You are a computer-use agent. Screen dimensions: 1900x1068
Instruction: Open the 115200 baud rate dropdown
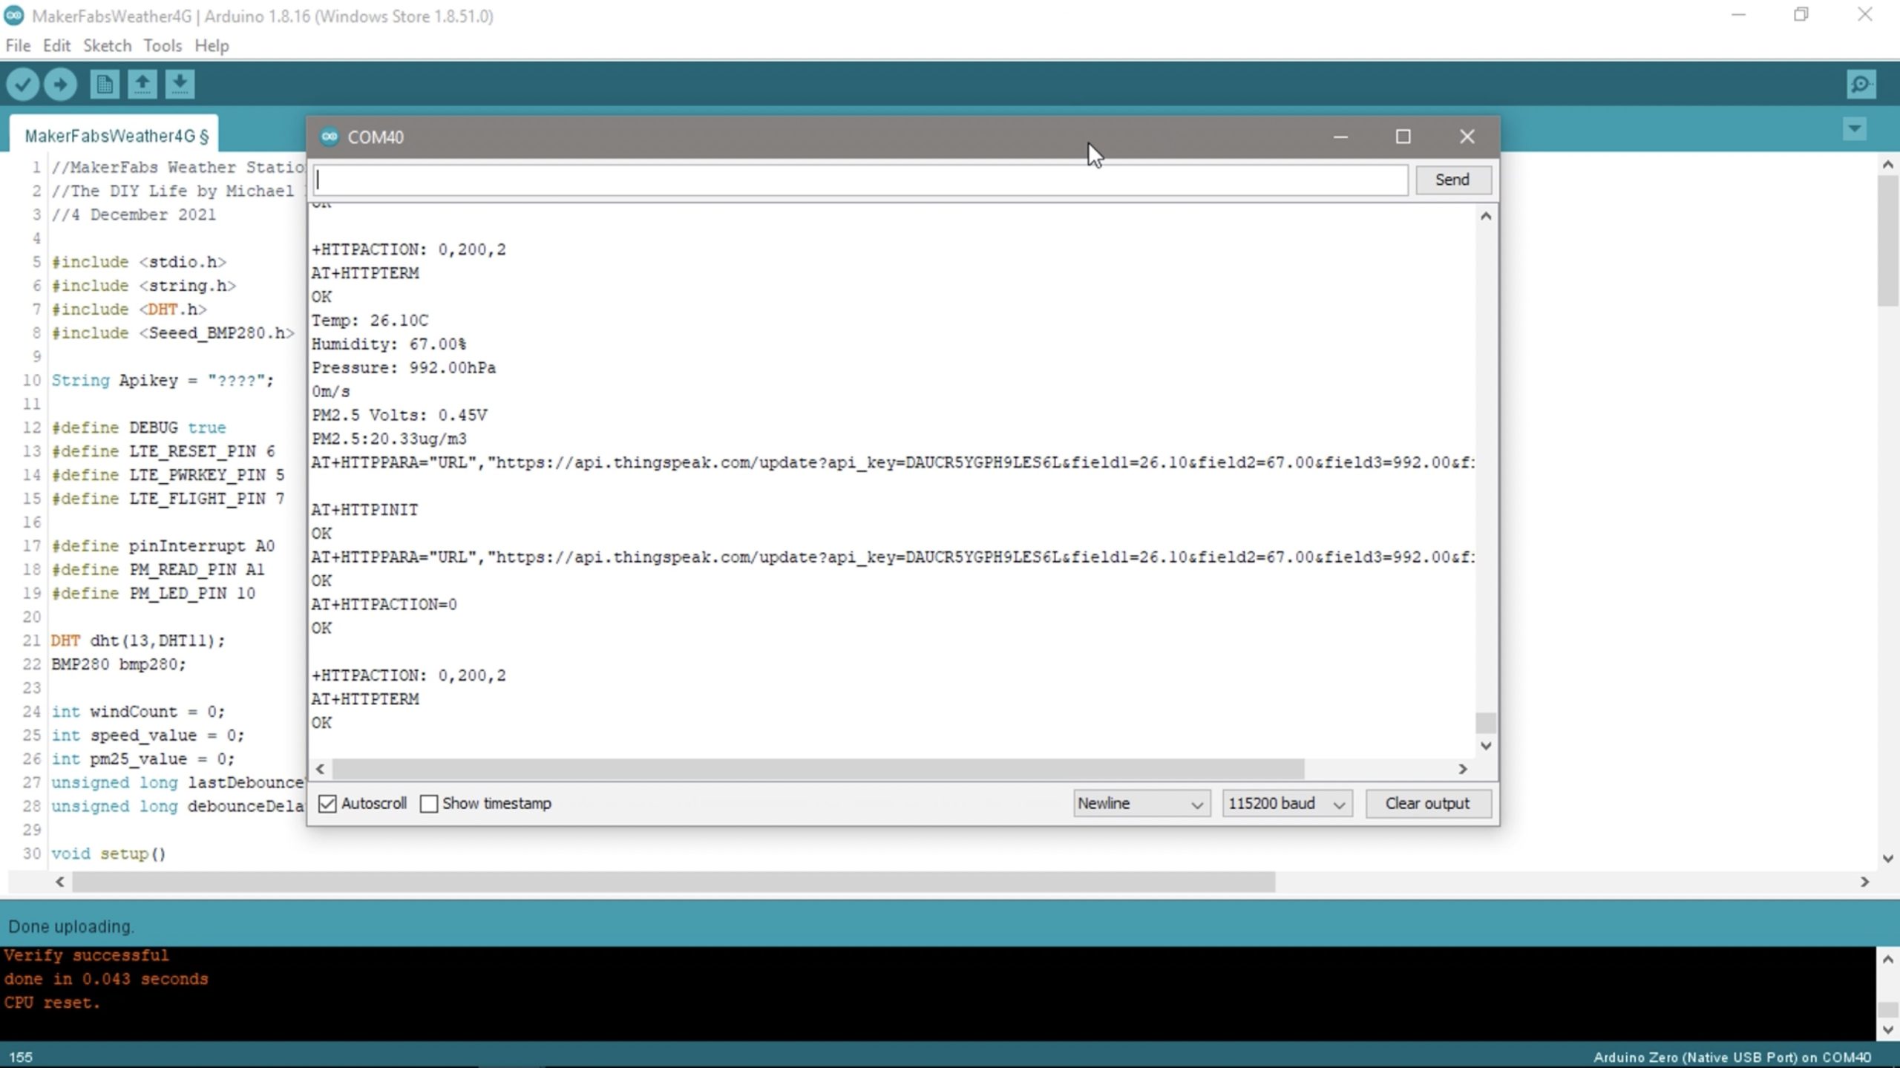point(1286,804)
